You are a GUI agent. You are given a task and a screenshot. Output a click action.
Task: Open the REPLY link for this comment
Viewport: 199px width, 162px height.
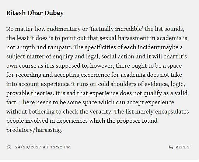coord(182,147)
